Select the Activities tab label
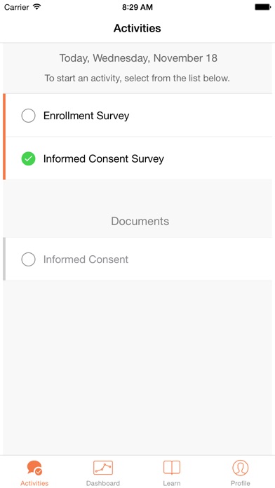 pyautogui.click(x=34, y=483)
